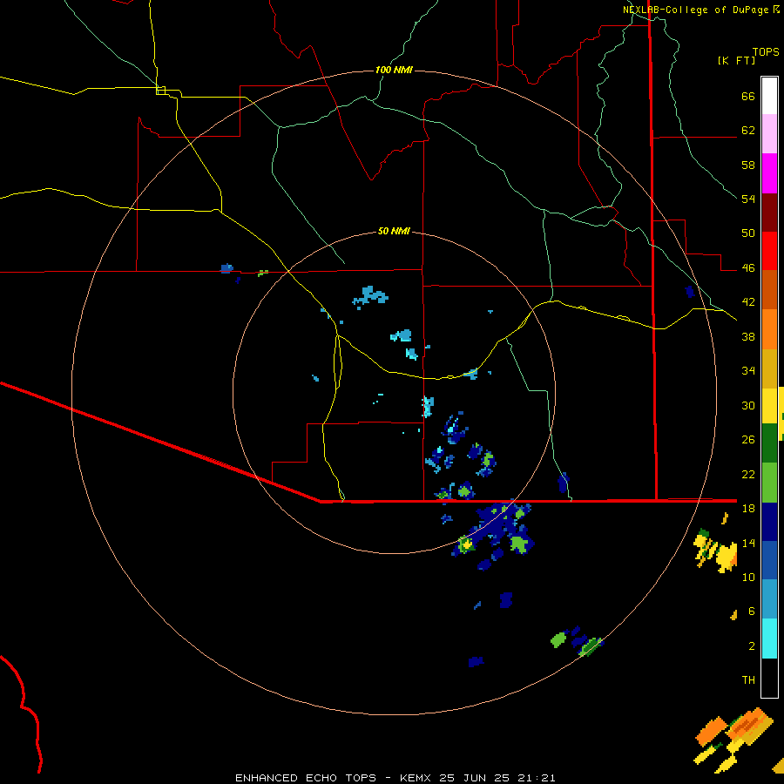Click the legend value "10"
The width and height of the screenshot is (784, 784).
coord(748,577)
